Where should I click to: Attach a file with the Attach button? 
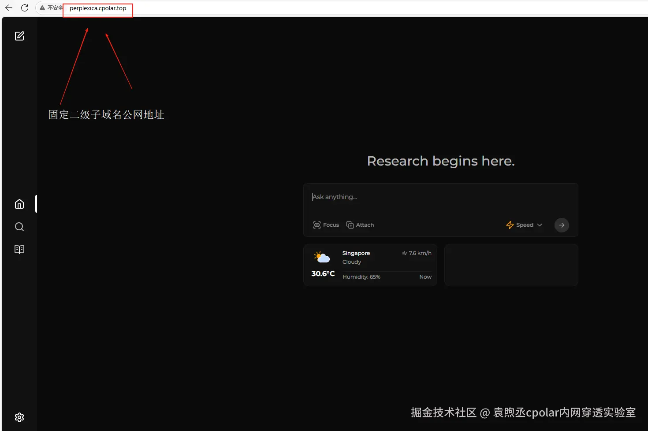360,225
